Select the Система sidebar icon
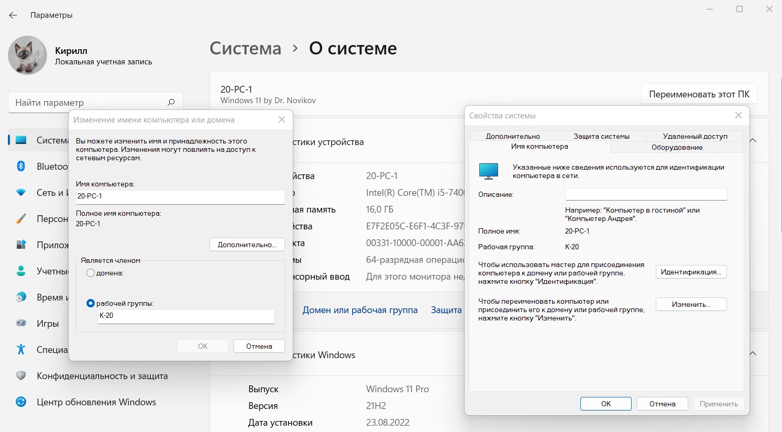Viewport: 782px width, 432px height. (x=21, y=140)
